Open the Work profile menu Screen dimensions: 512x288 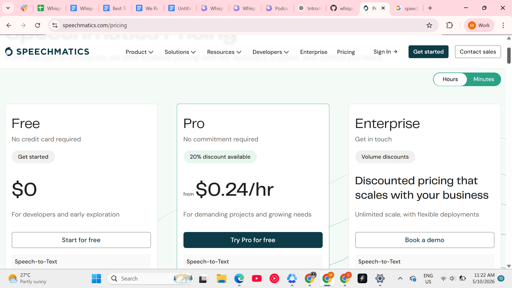tap(479, 25)
